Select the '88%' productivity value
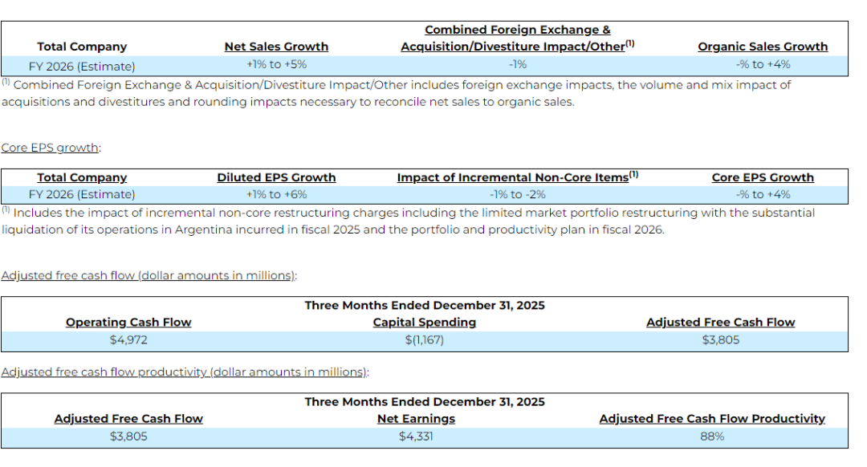 coord(712,437)
